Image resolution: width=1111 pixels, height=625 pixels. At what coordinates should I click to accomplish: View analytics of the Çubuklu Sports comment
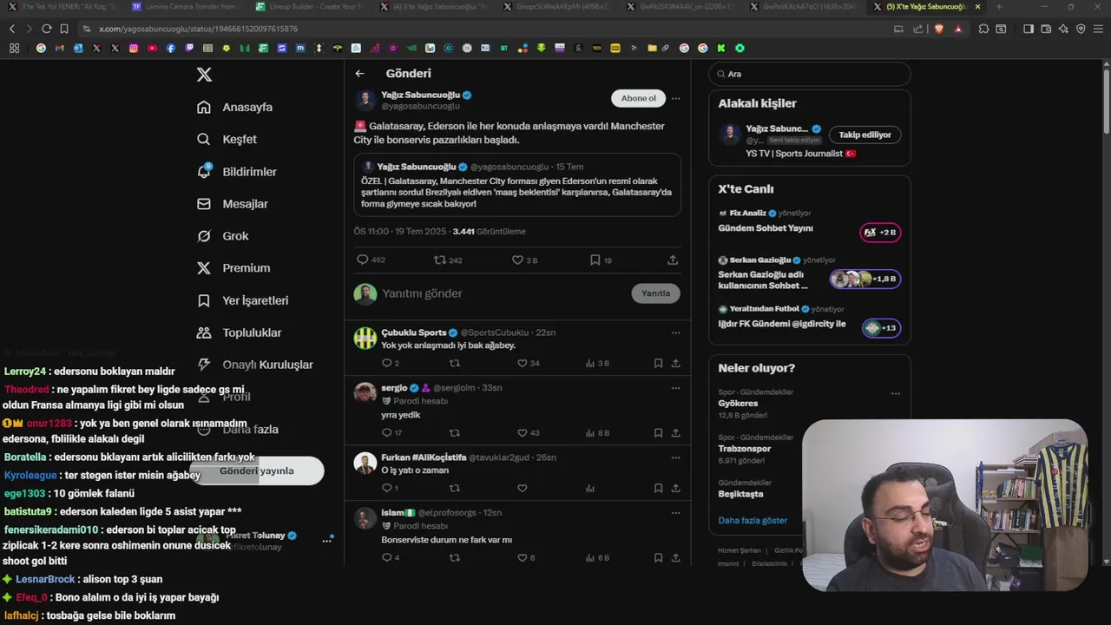coord(590,363)
